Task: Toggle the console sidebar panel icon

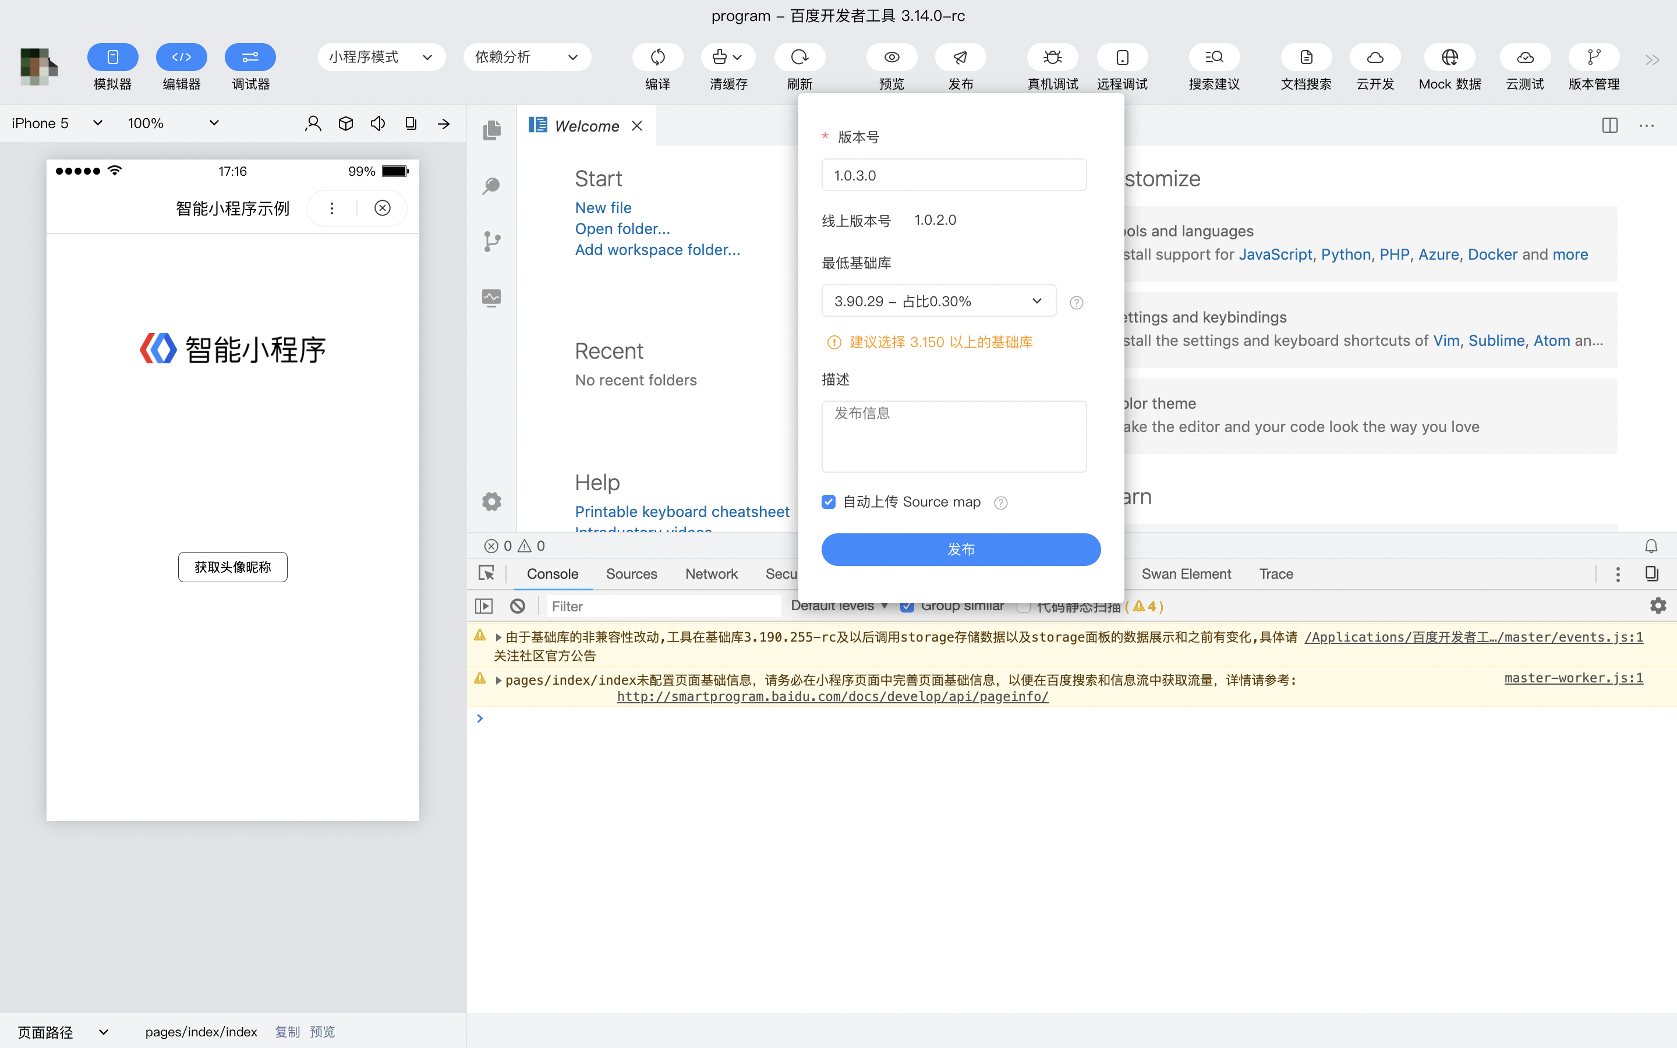Action: [484, 607]
